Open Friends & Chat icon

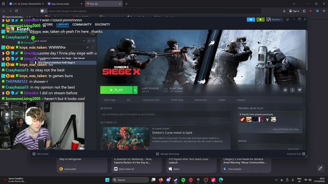pyautogui.click(x=304, y=154)
